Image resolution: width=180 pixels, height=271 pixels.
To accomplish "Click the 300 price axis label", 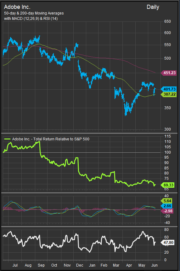I will (x=167, y=129).
